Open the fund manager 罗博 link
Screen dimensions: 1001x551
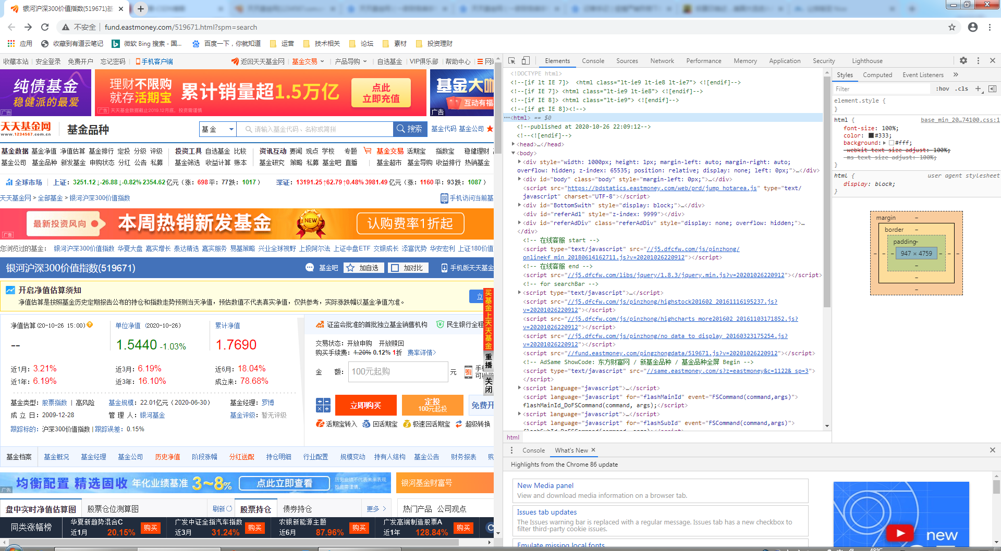point(267,403)
